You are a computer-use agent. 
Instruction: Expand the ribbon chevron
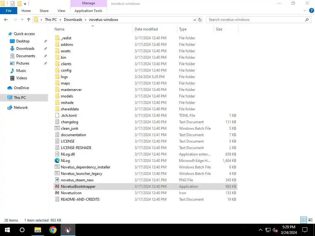(305, 11)
